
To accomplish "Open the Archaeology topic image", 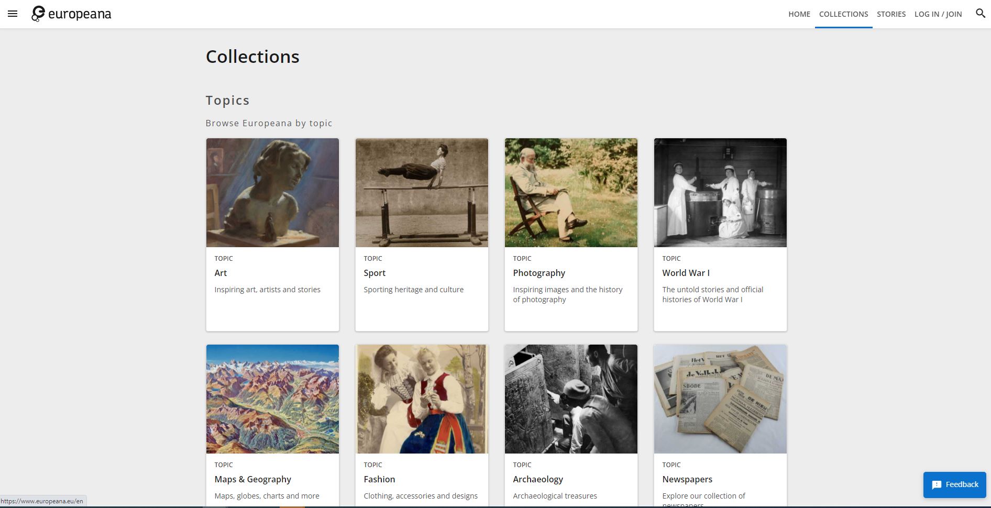I will click(x=571, y=399).
